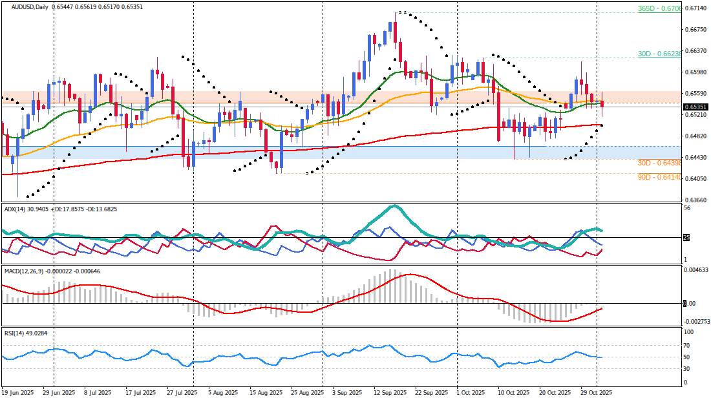Click the 0.67140 price axis value
The width and height of the screenshot is (711, 400).
click(695, 8)
